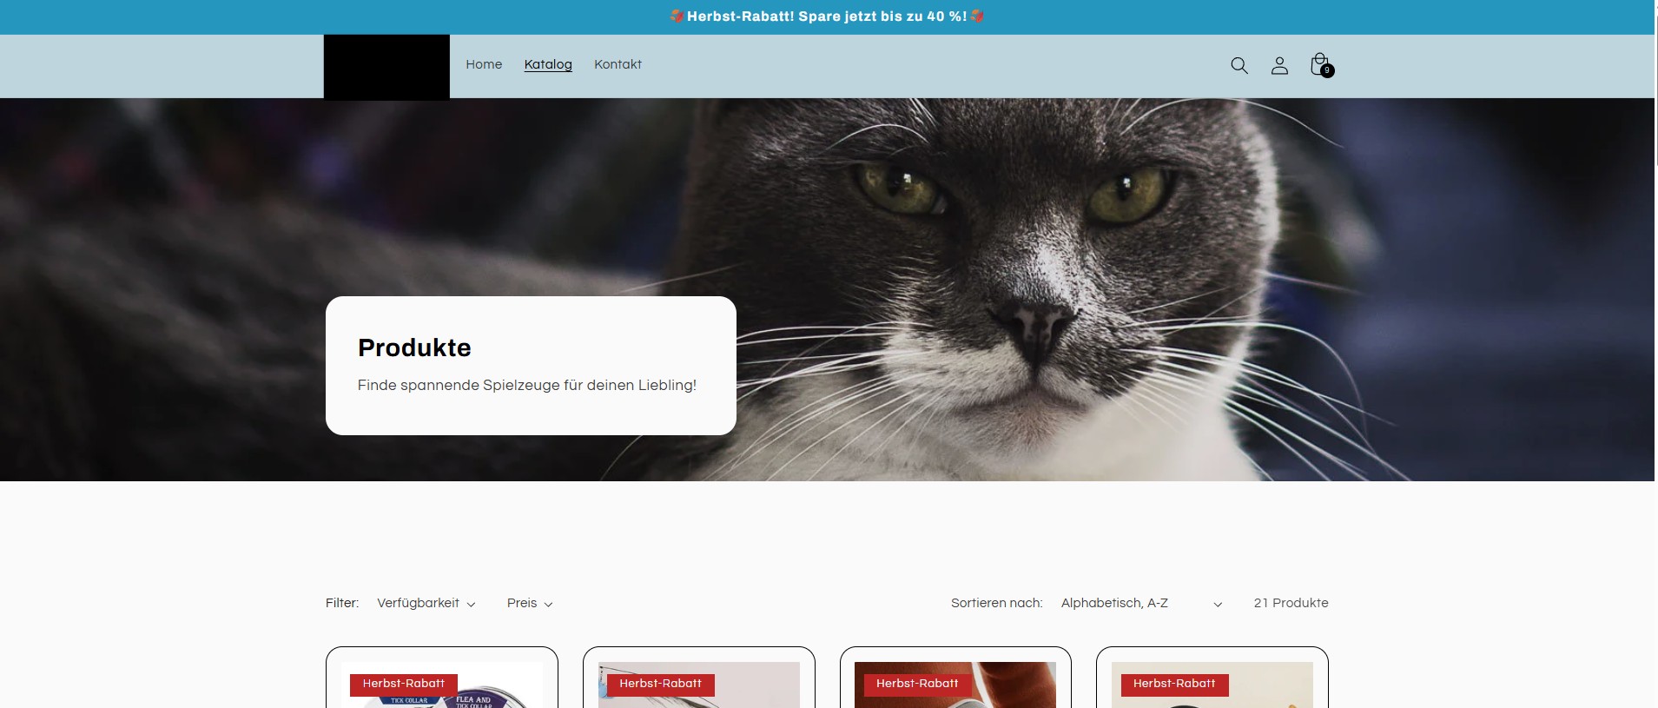The width and height of the screenshot is (1658, 708).
Task: Click the third product card's Herbst-Rabatt badge
Action: pyautogui.click(x=917, y=684)
